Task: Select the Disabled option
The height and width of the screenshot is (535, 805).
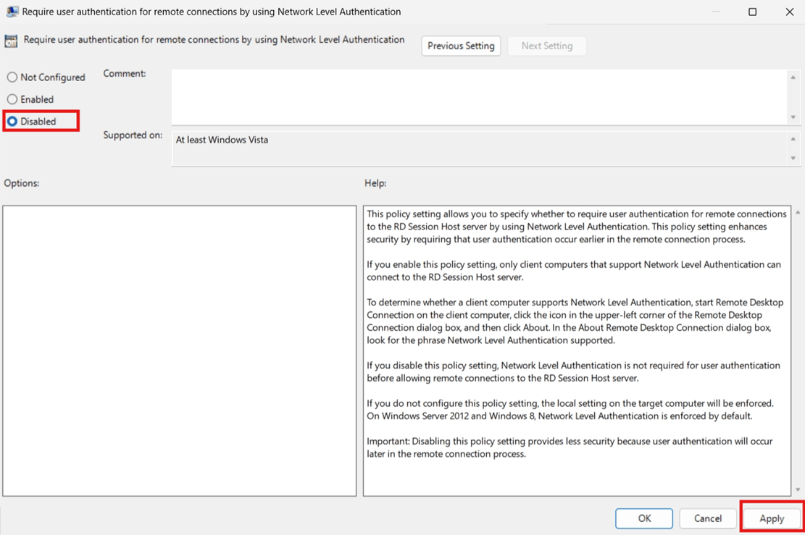Action: [12, 121]
